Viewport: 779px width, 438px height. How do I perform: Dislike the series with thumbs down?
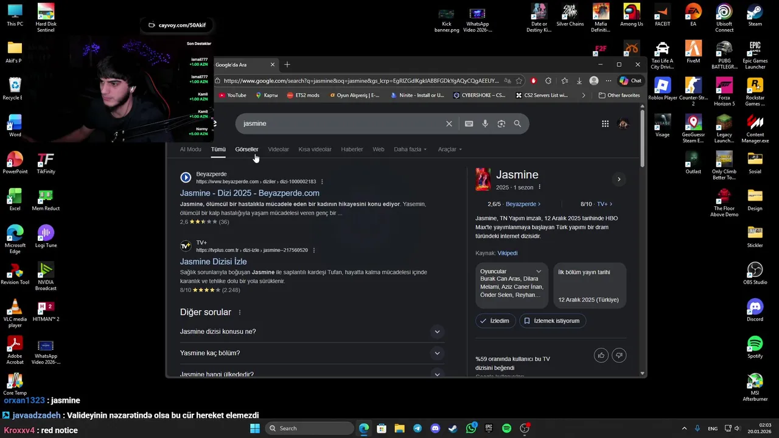click(x=619, y=355)
